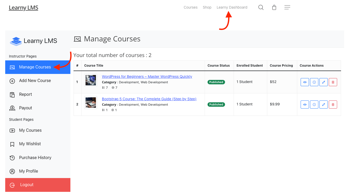The height and width of the screenshot is (196, 346).
Task: Click the Manage Courses sidebar icon
Action: tap(12, 67)
